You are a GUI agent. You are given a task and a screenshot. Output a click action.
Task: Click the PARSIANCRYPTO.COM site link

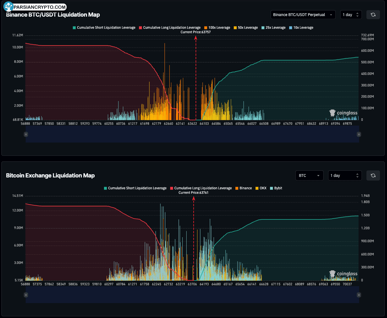(x=40, y=7)
